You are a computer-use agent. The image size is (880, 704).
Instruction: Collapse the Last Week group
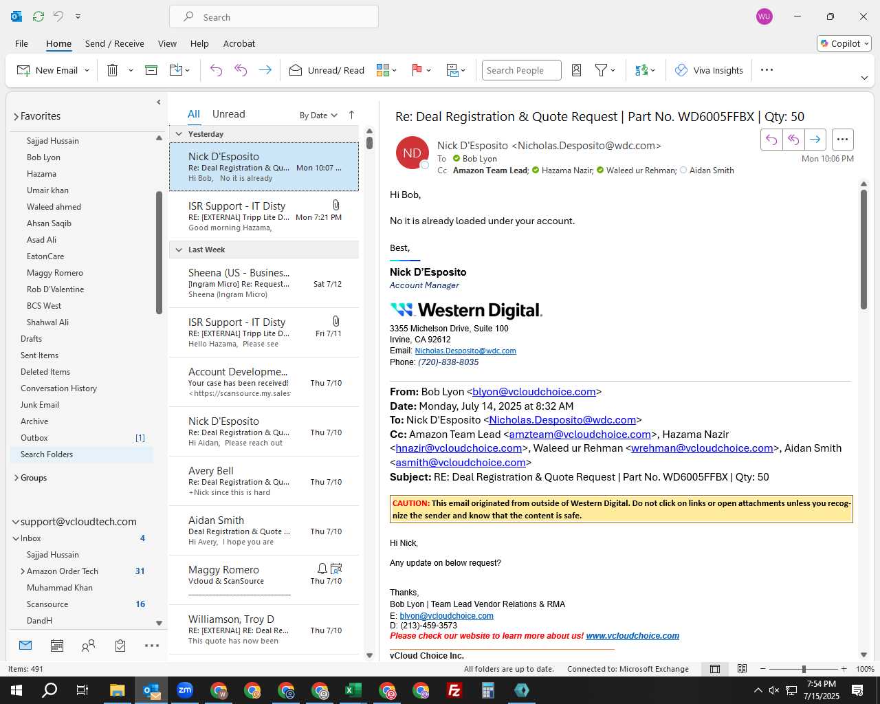pyautogui.click(x=179, y=250)
